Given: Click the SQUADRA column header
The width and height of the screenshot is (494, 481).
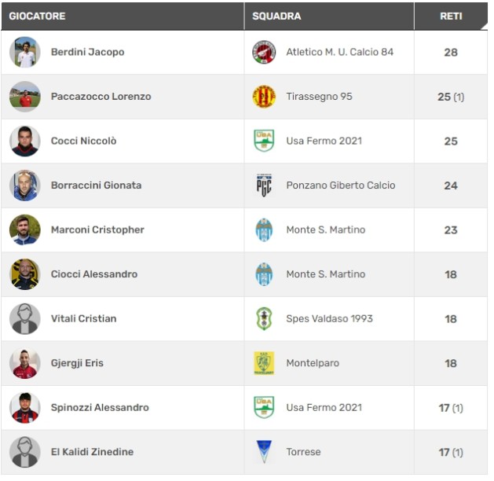Looking at the screenshot, I should click(x=276, y=16).
